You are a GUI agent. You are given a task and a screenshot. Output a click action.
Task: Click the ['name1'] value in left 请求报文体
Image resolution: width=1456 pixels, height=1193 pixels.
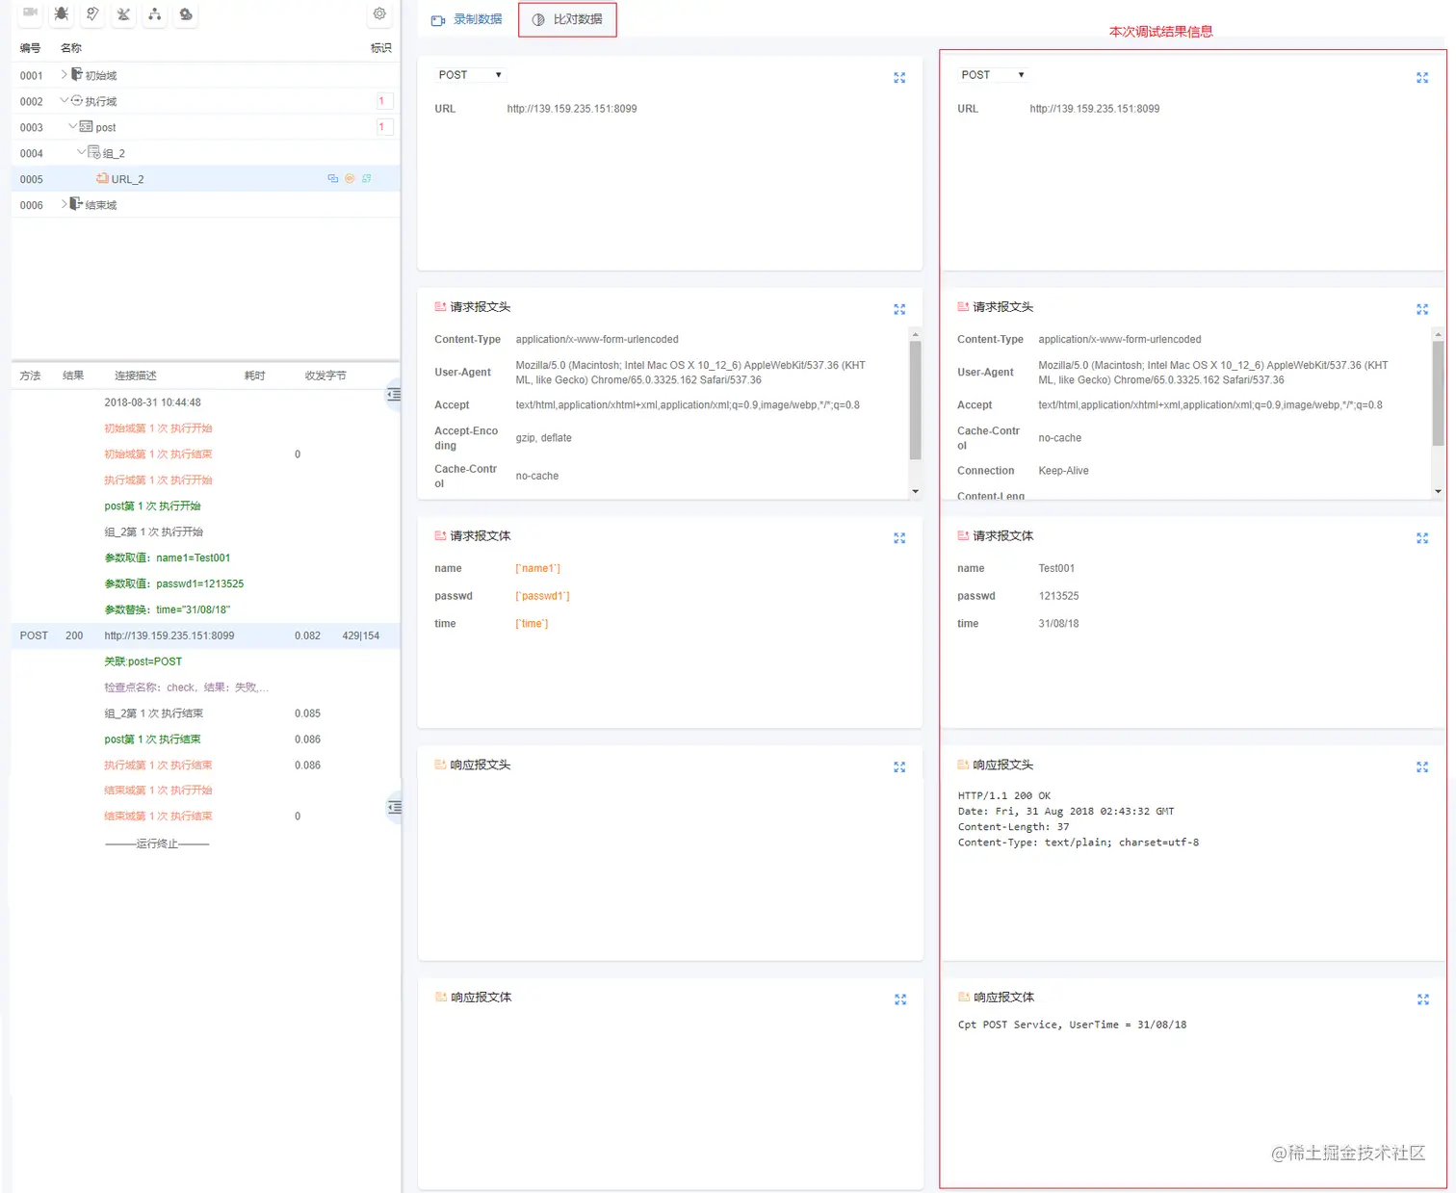pos(538,568)
